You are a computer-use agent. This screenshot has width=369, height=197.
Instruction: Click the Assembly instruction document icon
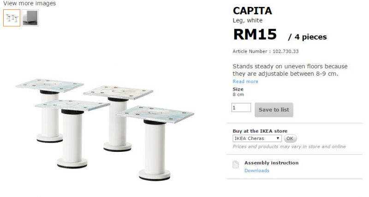(x=235, y=164)
